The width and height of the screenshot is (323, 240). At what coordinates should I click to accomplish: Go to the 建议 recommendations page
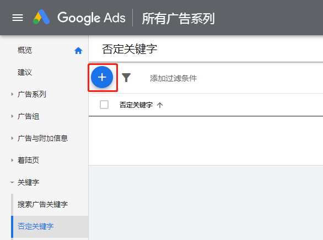click(25, 72)
